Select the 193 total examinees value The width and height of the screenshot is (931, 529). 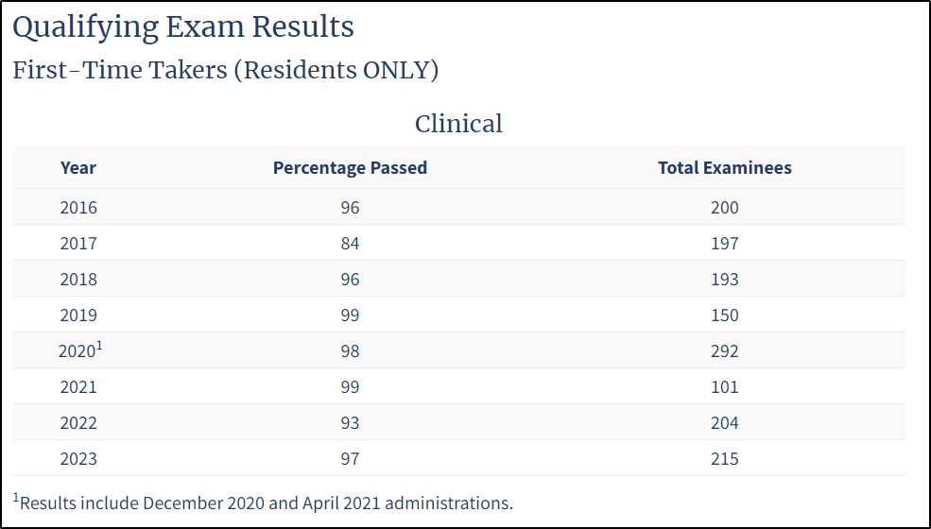[x=725, y=280]
